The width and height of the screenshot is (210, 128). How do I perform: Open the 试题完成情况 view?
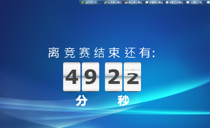(x=176, y=2)
